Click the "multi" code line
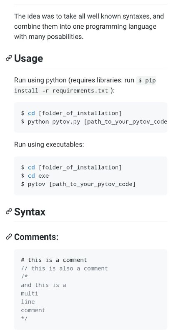 tap(30, 293)
